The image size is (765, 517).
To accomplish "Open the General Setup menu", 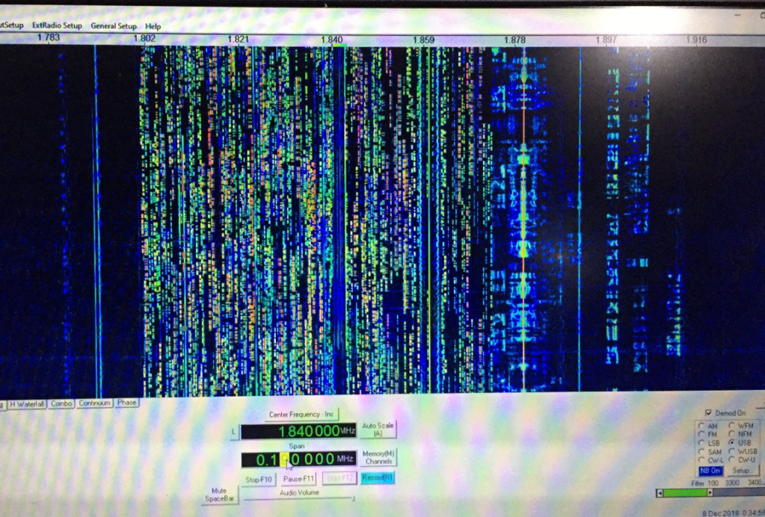I will tap(114, 25).
